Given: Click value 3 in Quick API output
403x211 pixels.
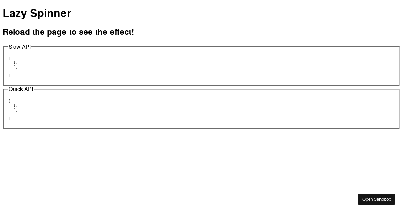Looking at the screenshot, I should point(14,114).
